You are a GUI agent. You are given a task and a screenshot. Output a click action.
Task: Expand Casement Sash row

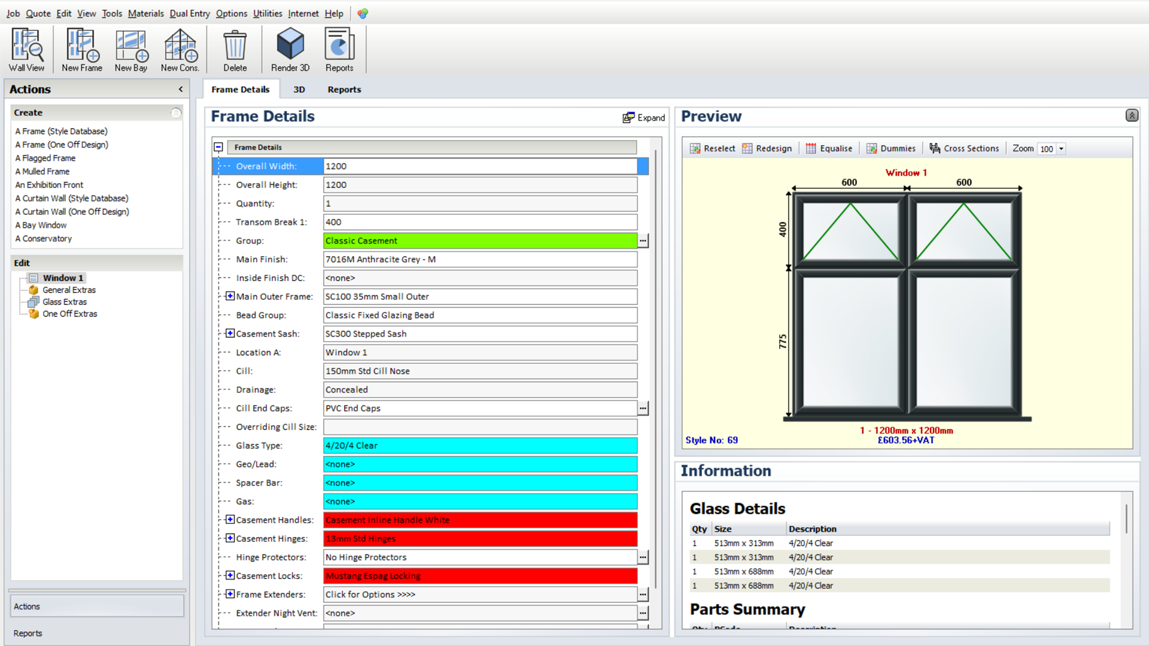pos(230,333)
